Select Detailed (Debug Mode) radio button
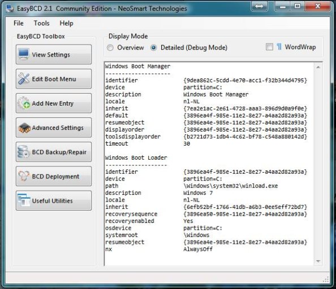The image size is (336, 289). tap(154, 47)
